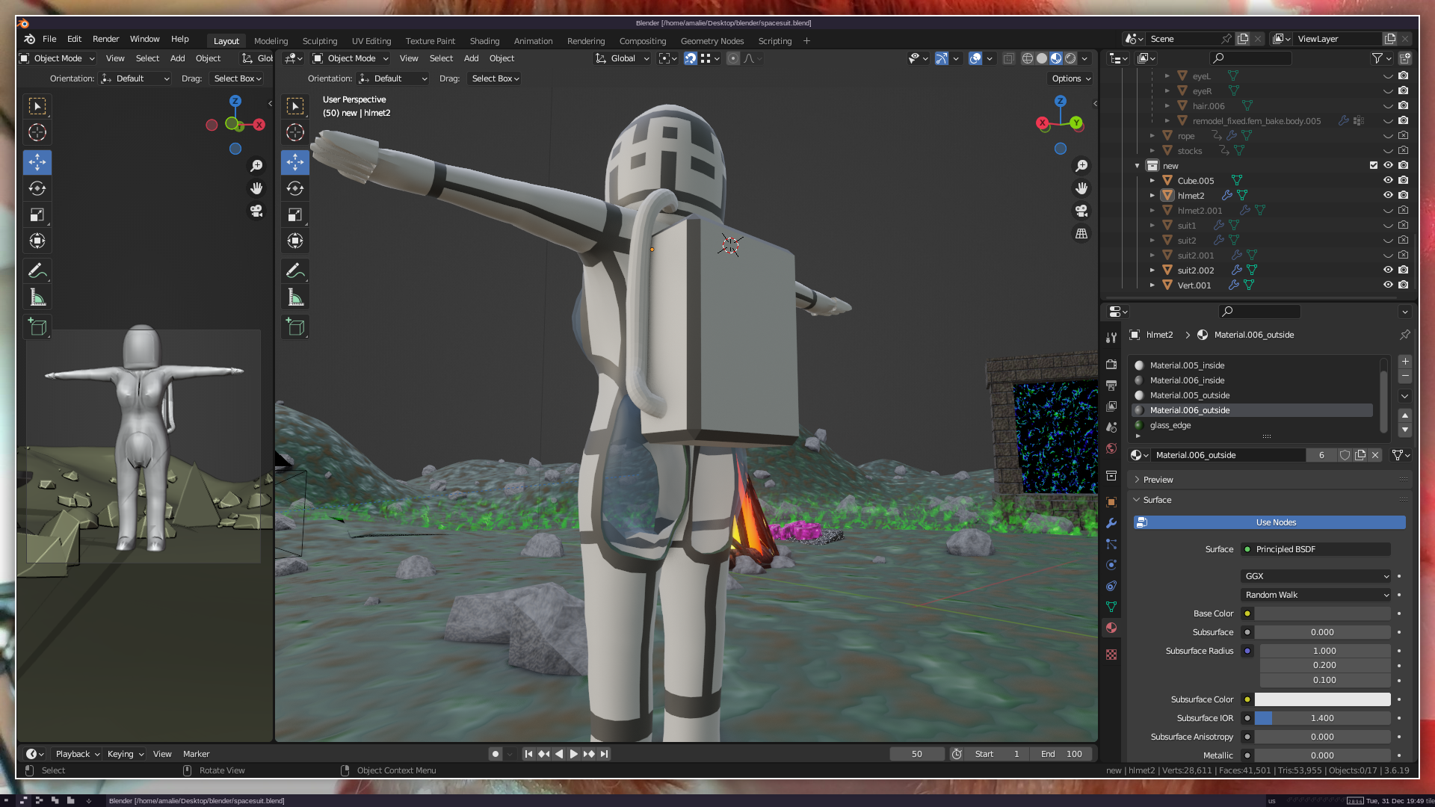1435x807 pixels.
Task: Click the Cursor tool in main viewport
Action: [x=295, y=133]
